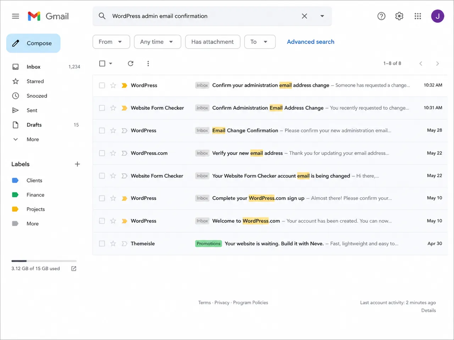The height and width of the screenshot is (340, 454).
Task: Star the Verify your new email address message
Action: pyautogui.click(x=113, y=153)
